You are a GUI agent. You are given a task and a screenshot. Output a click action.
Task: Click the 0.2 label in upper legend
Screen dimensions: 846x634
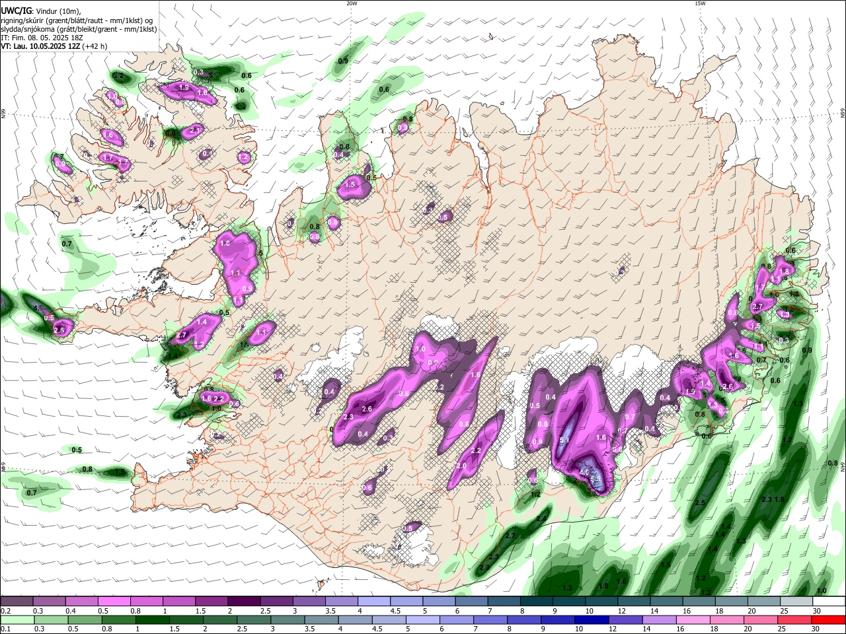6,611
